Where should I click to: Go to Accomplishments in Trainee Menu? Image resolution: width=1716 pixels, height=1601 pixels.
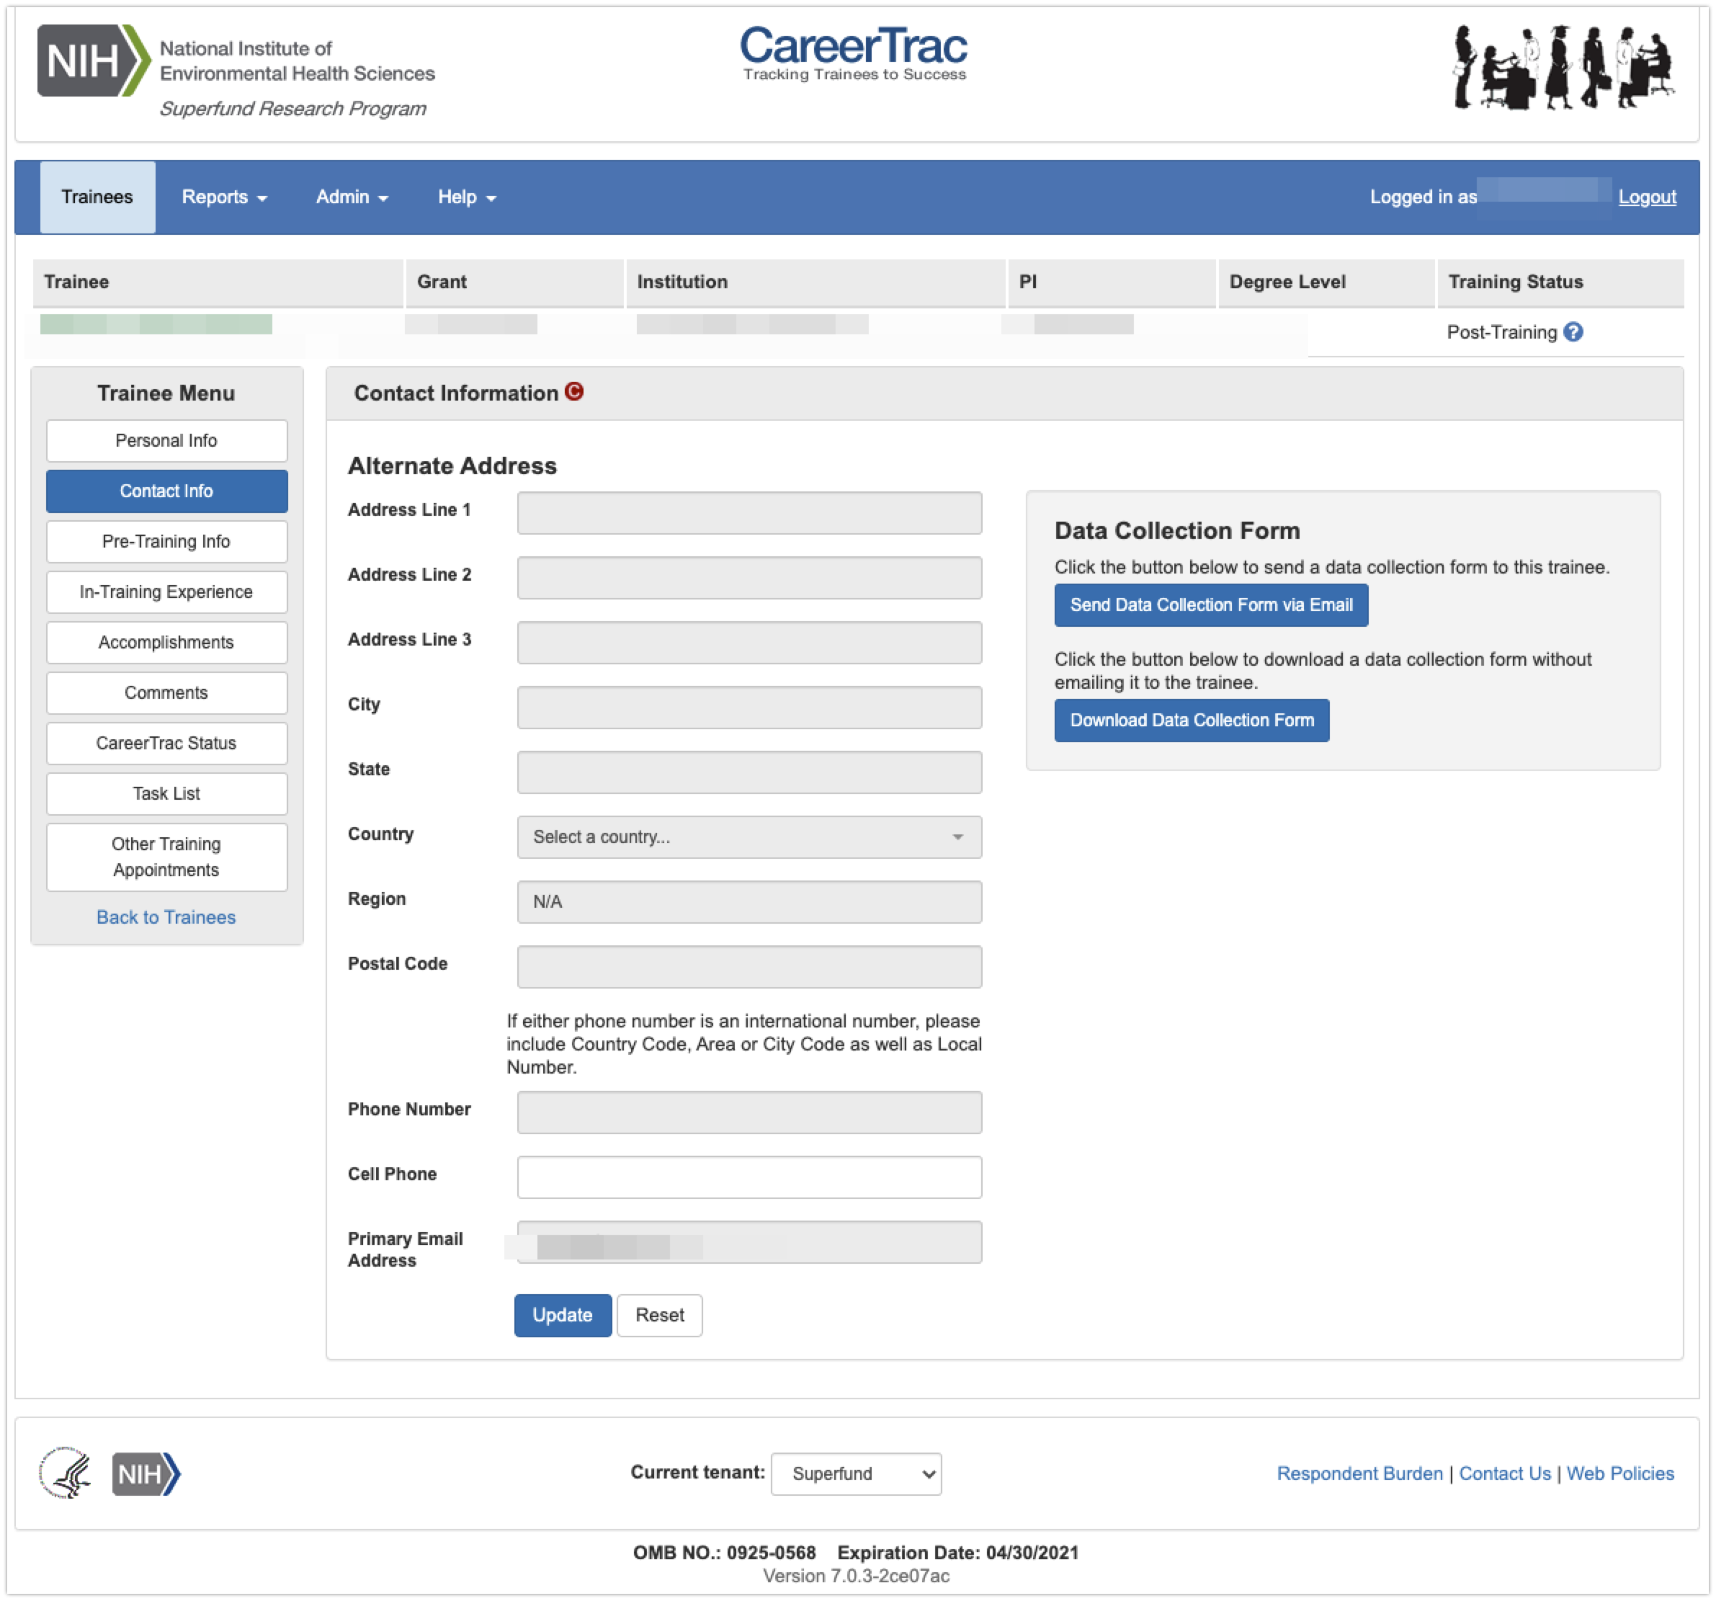tap(166, 643)
